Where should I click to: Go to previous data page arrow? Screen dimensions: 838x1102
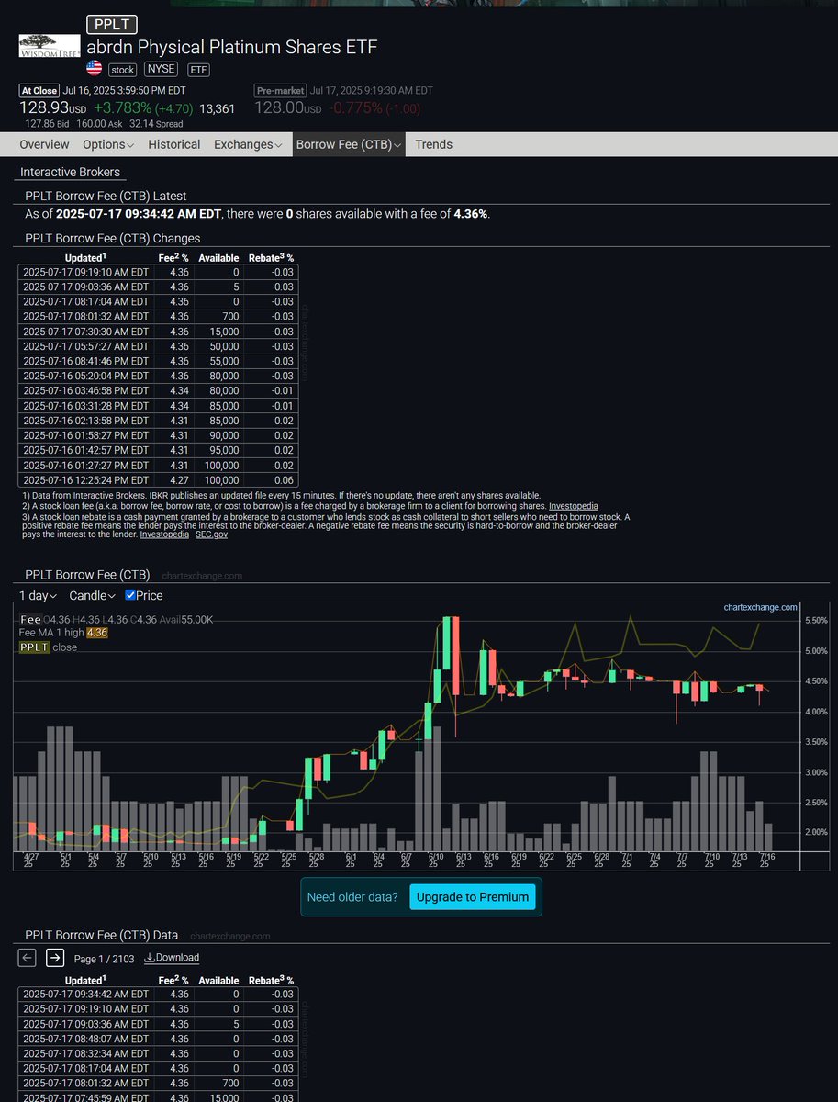pos(28,958)
